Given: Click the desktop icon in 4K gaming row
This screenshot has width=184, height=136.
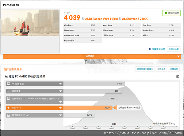Looking at the screenshot, I should (9, 84).
